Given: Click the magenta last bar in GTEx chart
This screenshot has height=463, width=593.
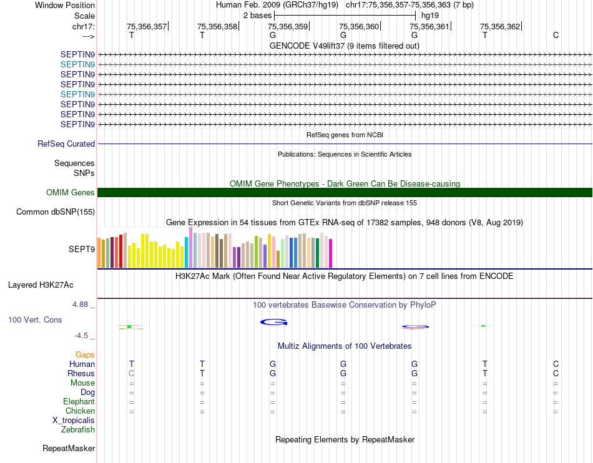Looking at the screenshot, I should pyautogui.click(x=331, y=253).
